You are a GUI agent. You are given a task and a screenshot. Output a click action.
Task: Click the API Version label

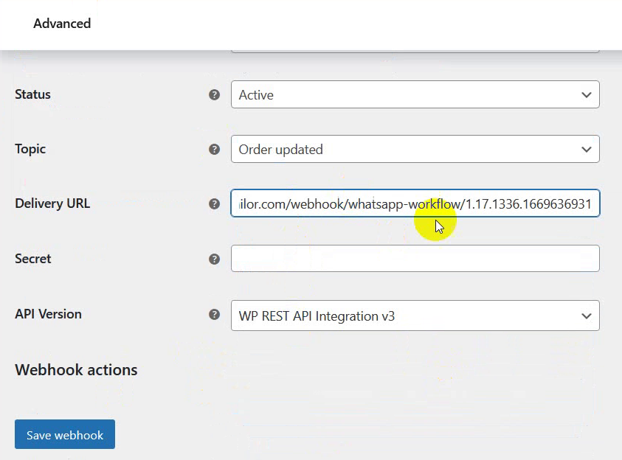coord(48,314)
